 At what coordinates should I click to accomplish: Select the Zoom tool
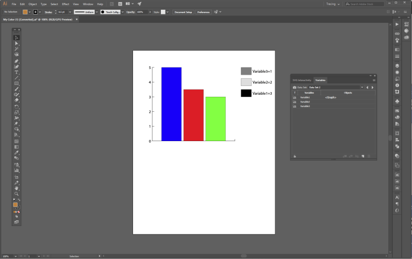coord(17,194)
